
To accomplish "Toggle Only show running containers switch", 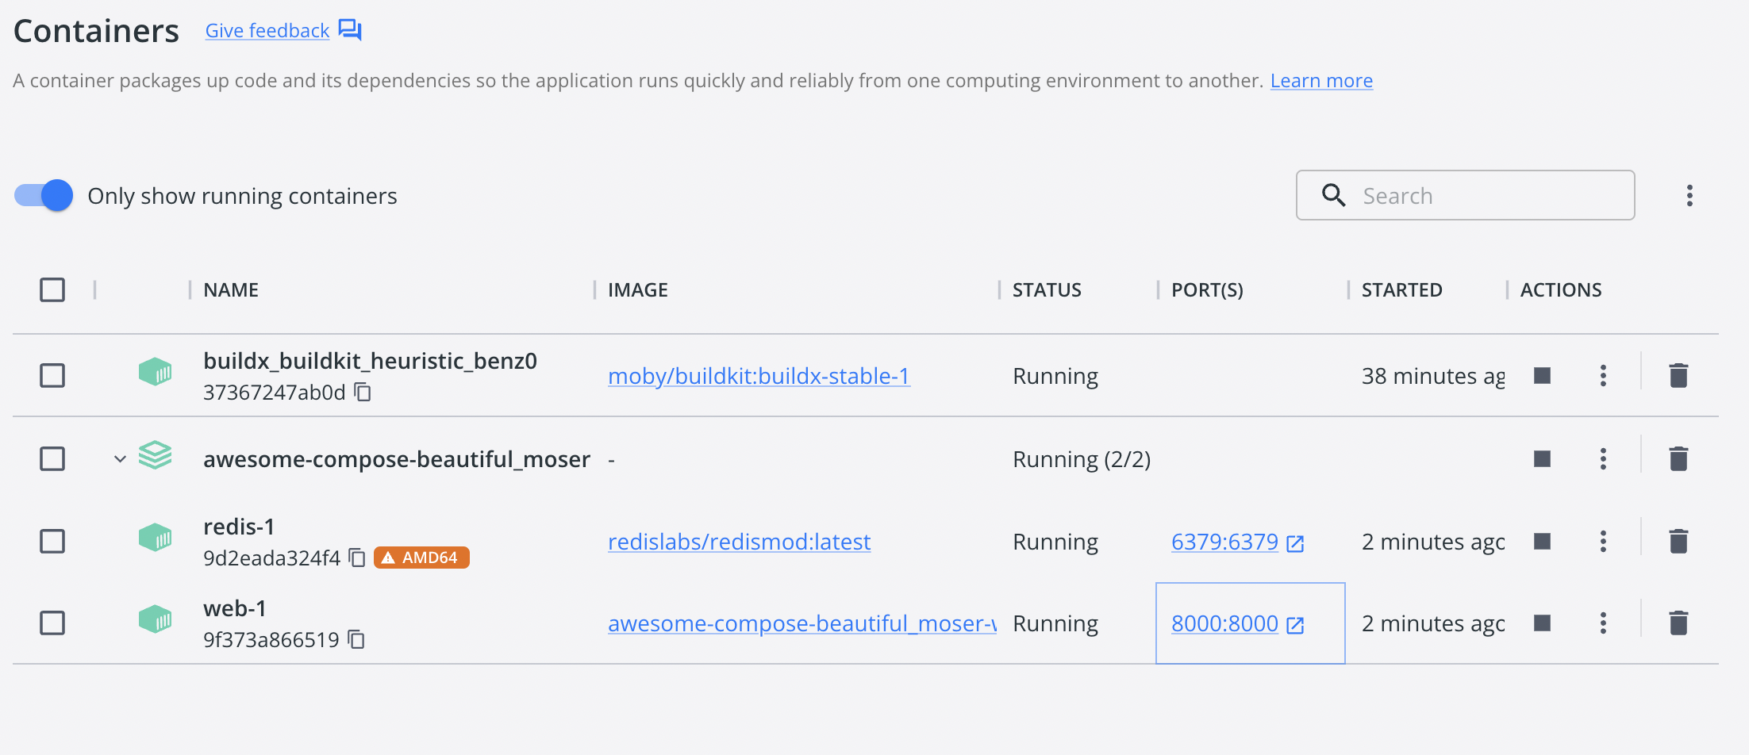I will click(x=44, y=195).
